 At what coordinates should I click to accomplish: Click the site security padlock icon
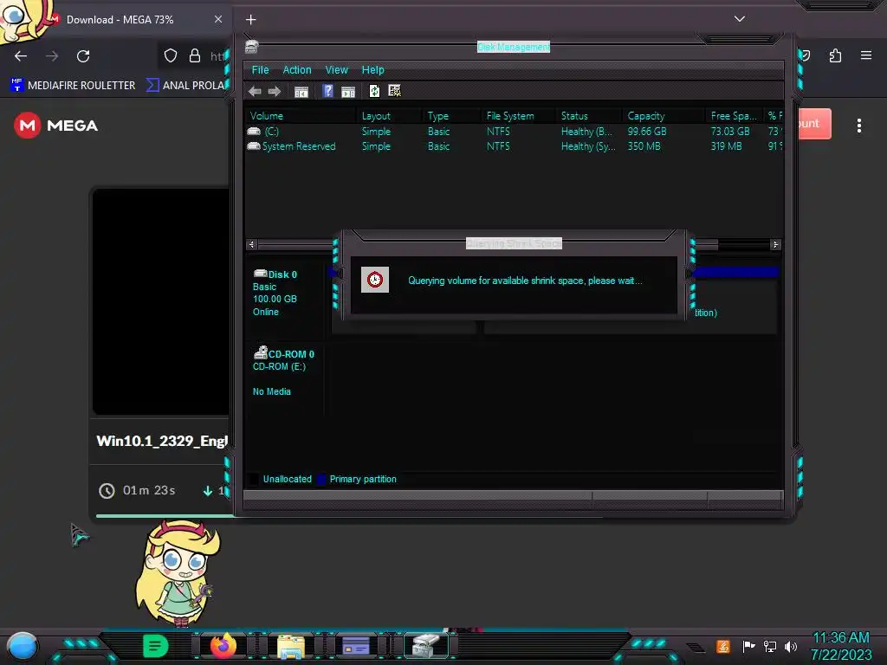pos(195,55)
